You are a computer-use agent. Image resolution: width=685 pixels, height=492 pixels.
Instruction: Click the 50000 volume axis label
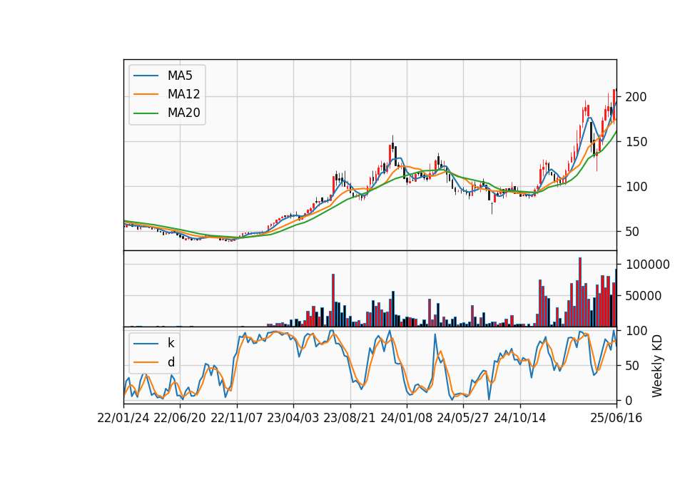coord(644,296)
